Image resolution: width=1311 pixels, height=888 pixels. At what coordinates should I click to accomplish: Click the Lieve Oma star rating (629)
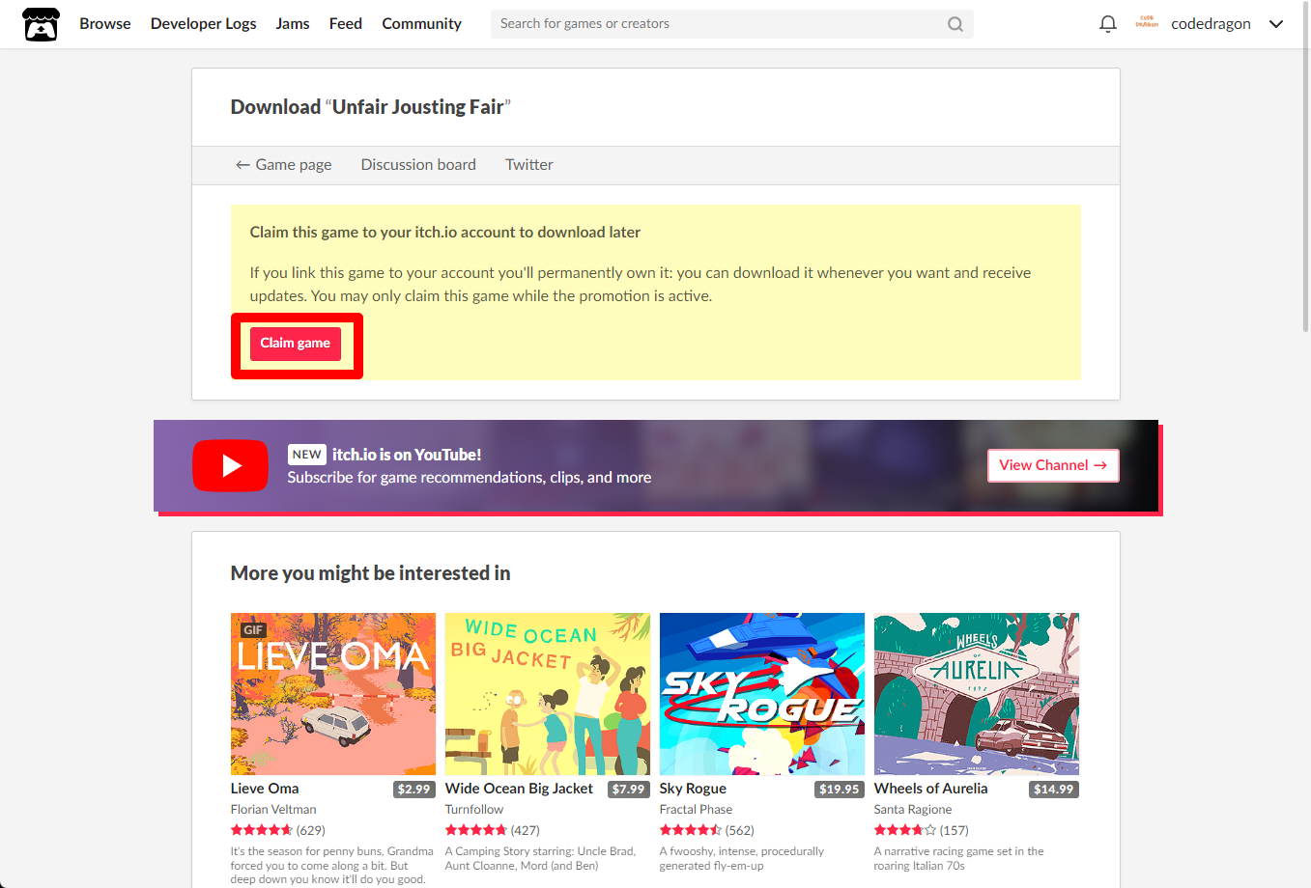278,830
